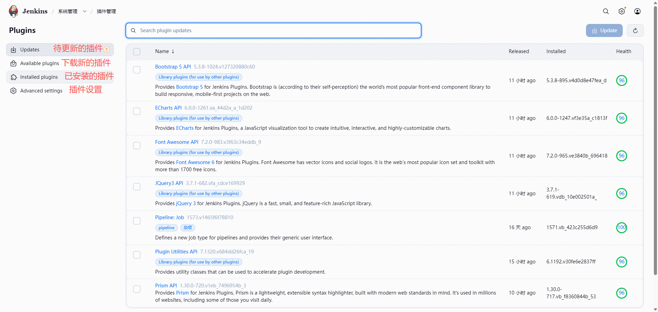This screenshot has width=658, height=312.
Task: Go to 插件管理 breadcrumb
Action: [106, 11]
